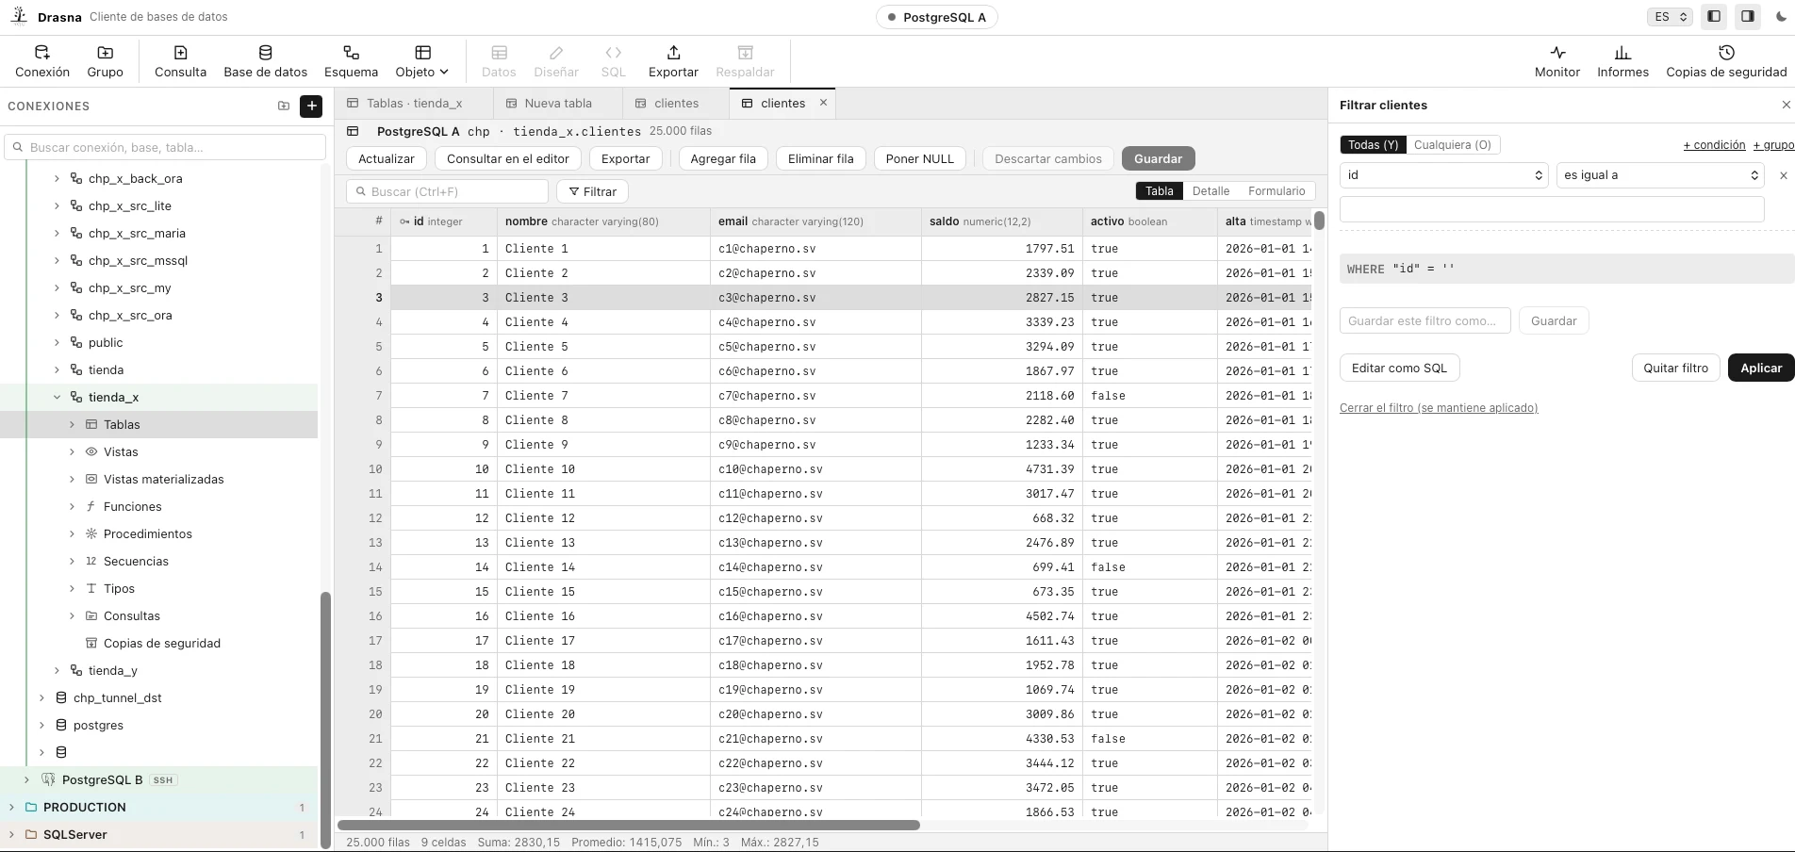The width and height of the screenshot is (1795, 852).
Task: Select the Todas (Y) filter mode
Action: point(1373,145)
